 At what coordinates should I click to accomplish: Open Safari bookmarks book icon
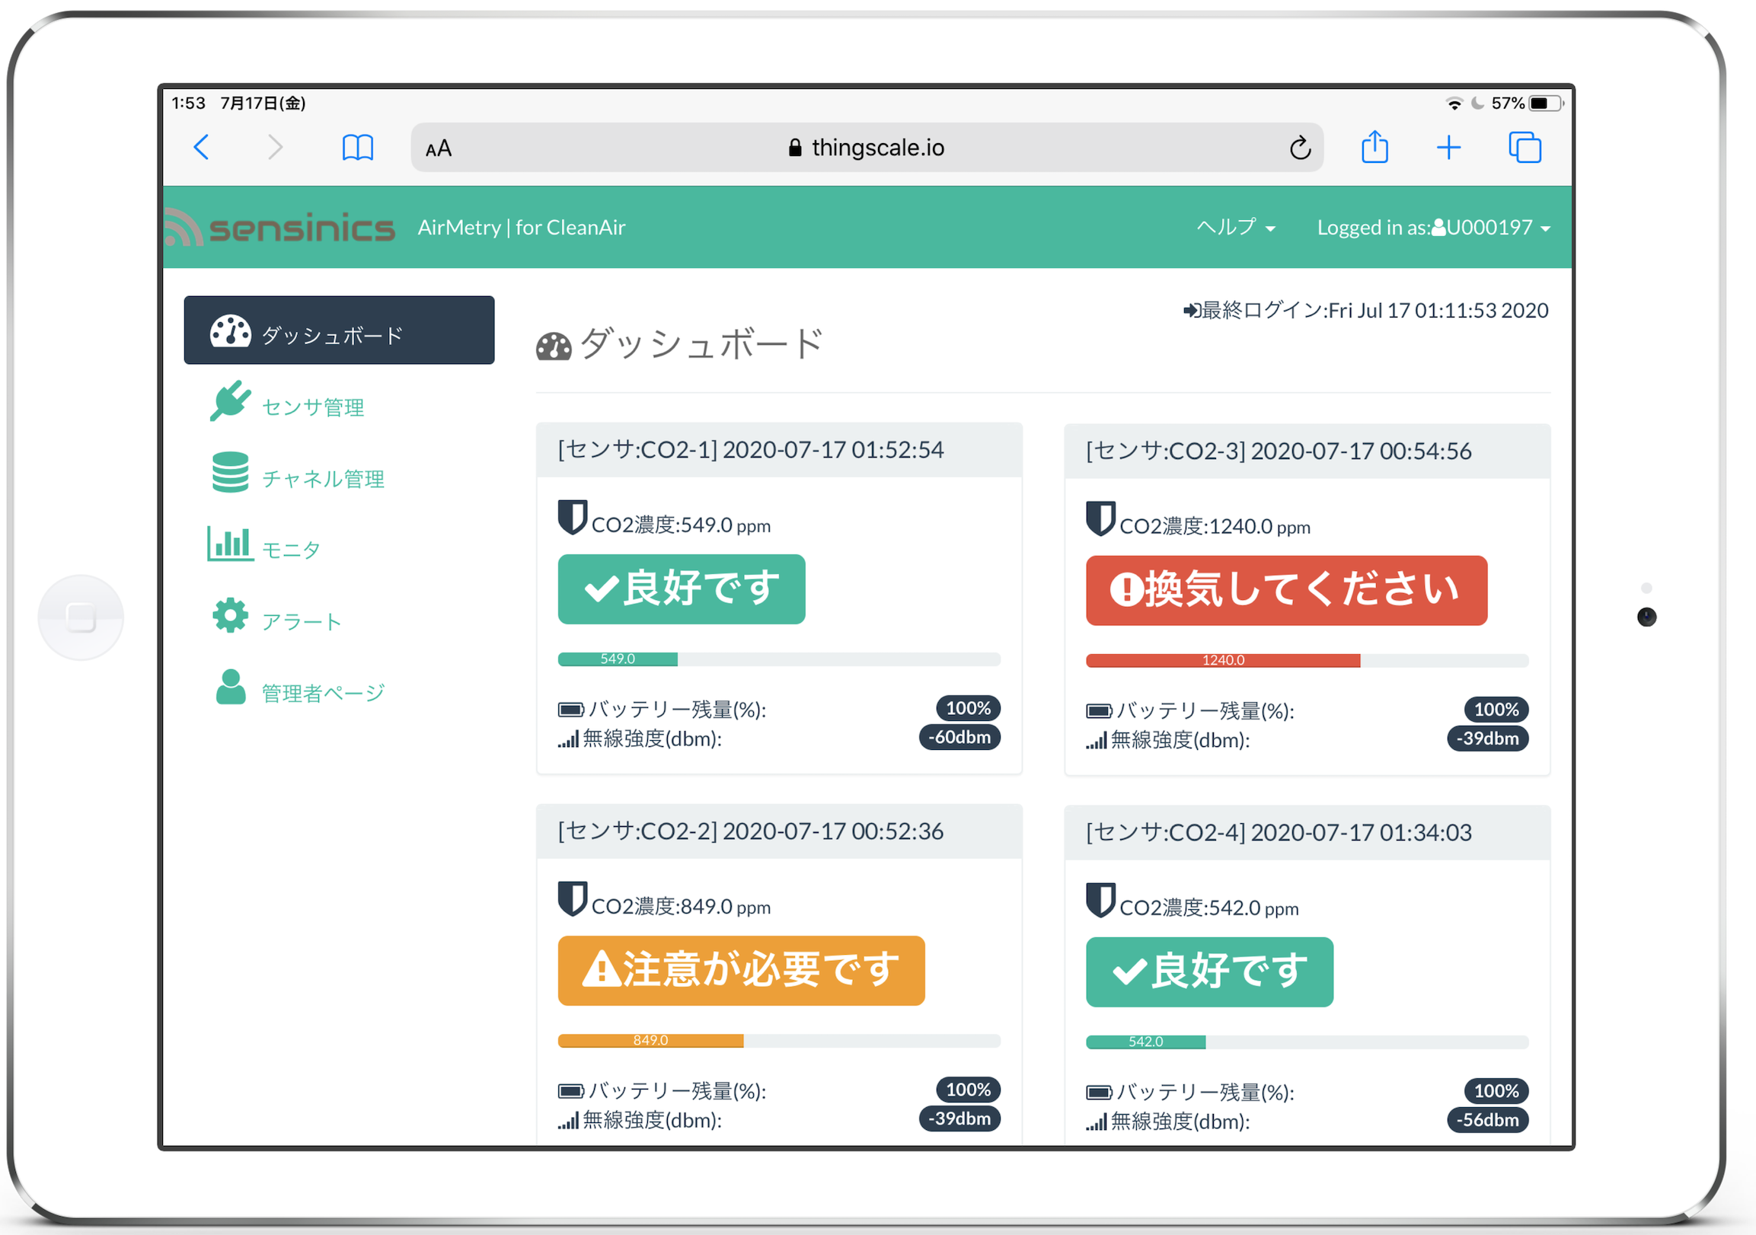(x=357, y=147)
